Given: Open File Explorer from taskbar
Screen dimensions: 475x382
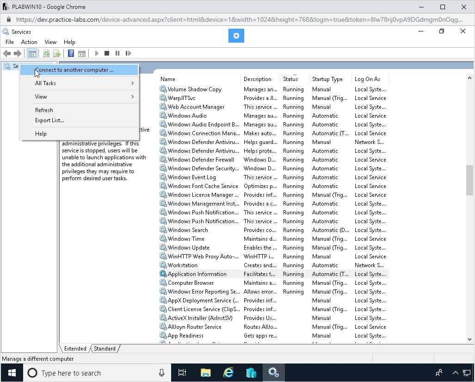Looking at the screenshot, I should 205,373.
